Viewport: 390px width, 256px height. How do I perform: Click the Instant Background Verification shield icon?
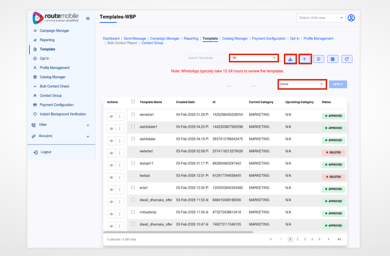coord(35,114)
